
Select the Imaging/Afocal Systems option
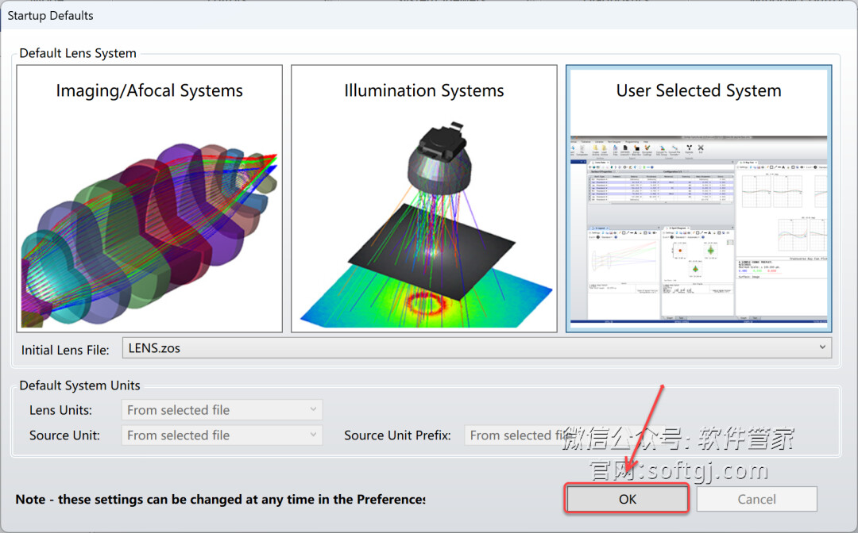(149, 198)
